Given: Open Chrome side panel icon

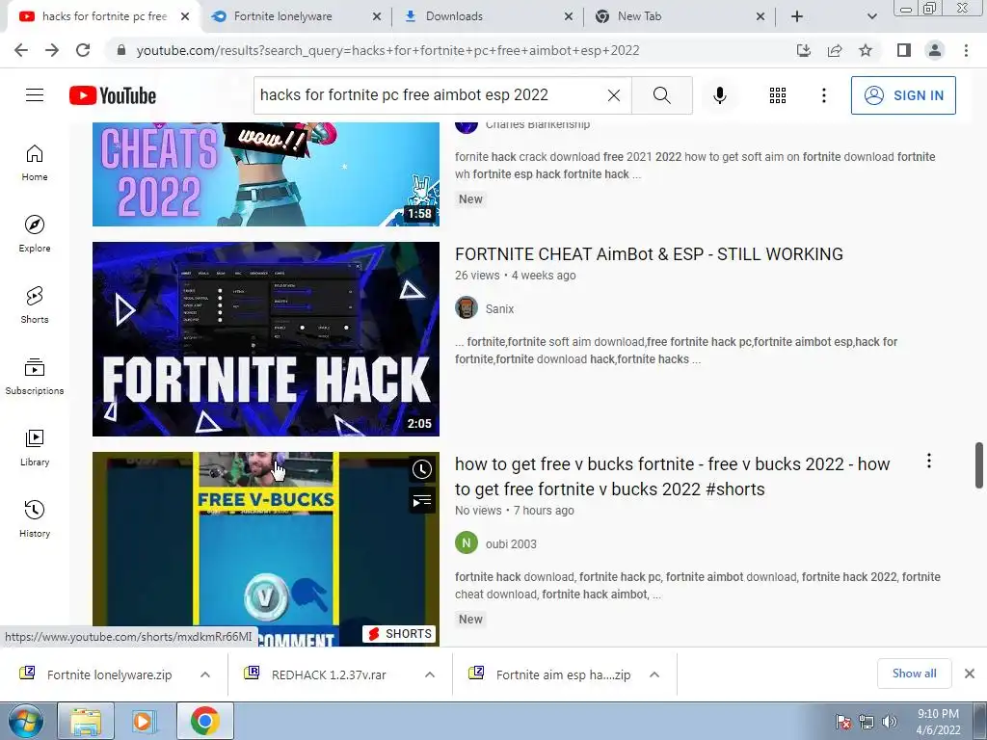Looking at the screenshot, I should click(904, 50).
